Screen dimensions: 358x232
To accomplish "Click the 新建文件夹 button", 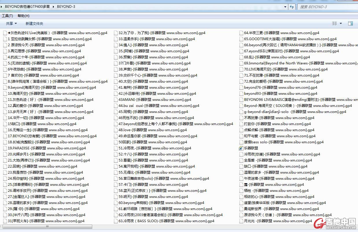I will click(x=34, y=23).
